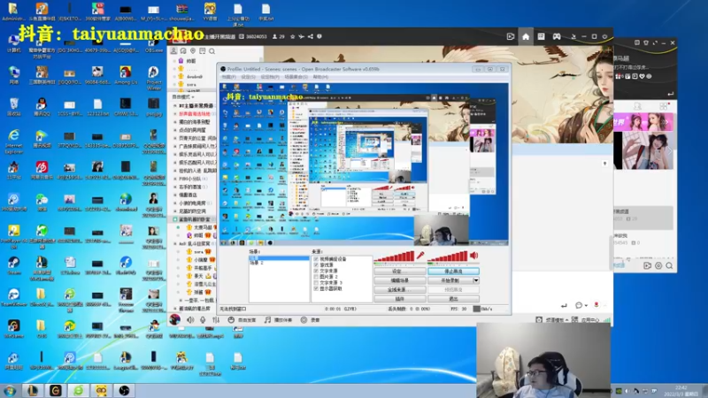Open the Windows Start button

point(10,390)
